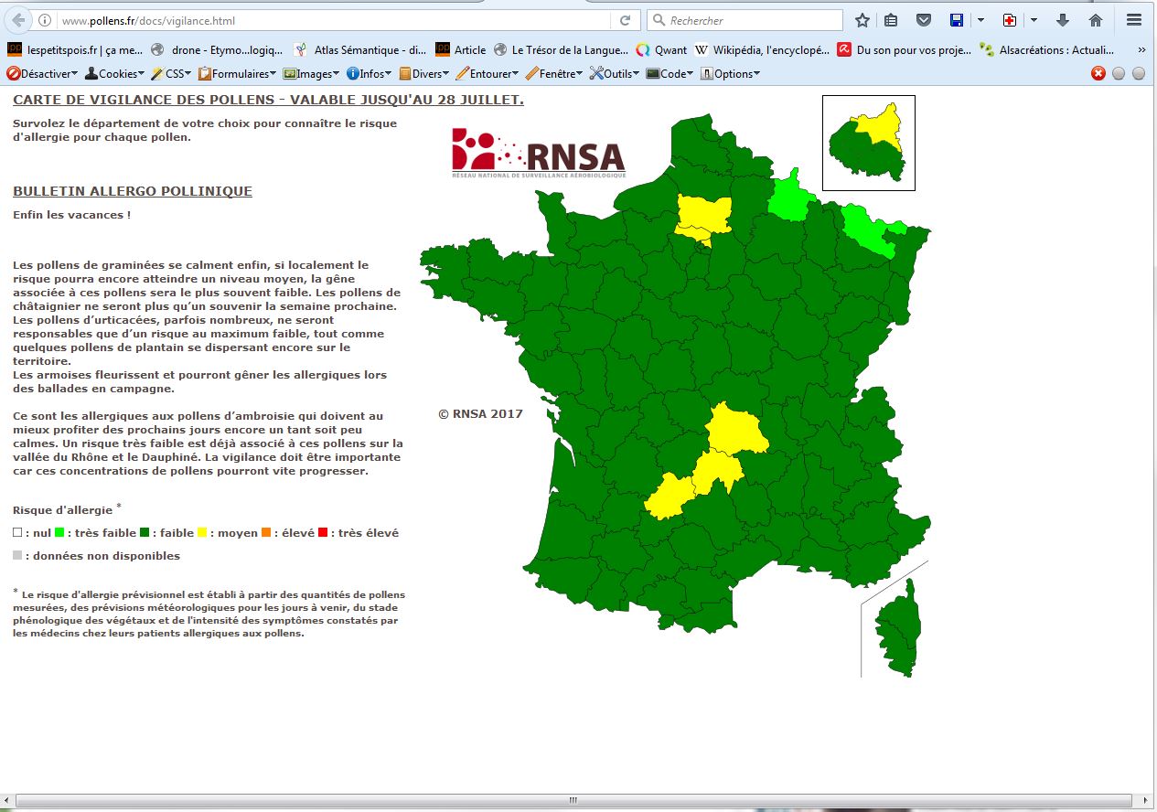The image size is (1157, 812).
Task: Reload the pollens.fr page
Action: point(626,20)
